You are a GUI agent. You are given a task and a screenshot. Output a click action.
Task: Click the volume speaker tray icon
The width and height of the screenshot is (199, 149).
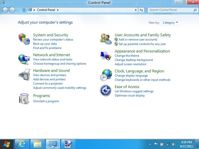pyautogui.click(x=174, y=144)
